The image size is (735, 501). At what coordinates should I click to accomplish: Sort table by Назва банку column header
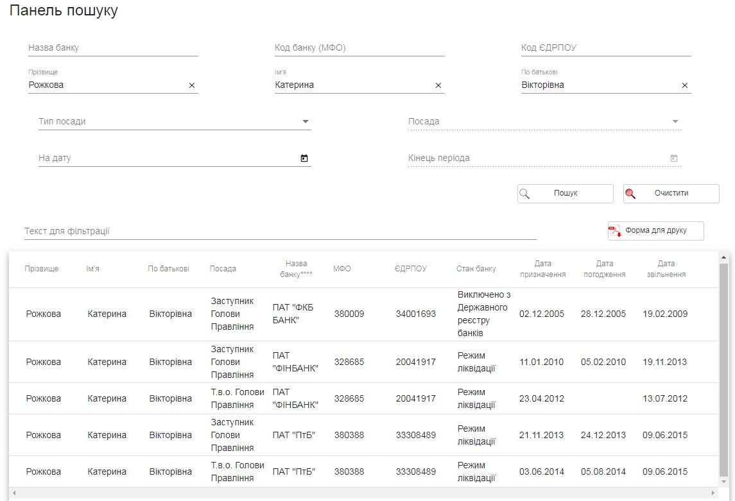click(x=296, y=269)
